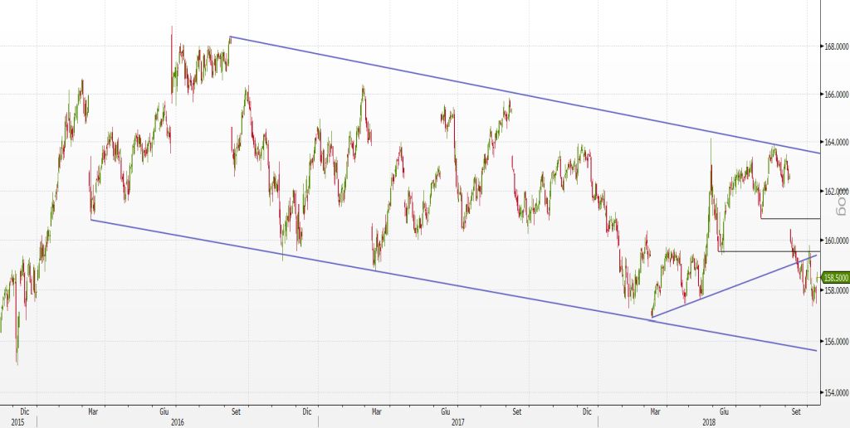Image resolution: width=850 pixels, height=428 pixels.
Task: Click the green 158.5000 current price tag
Action: (833, 278)
